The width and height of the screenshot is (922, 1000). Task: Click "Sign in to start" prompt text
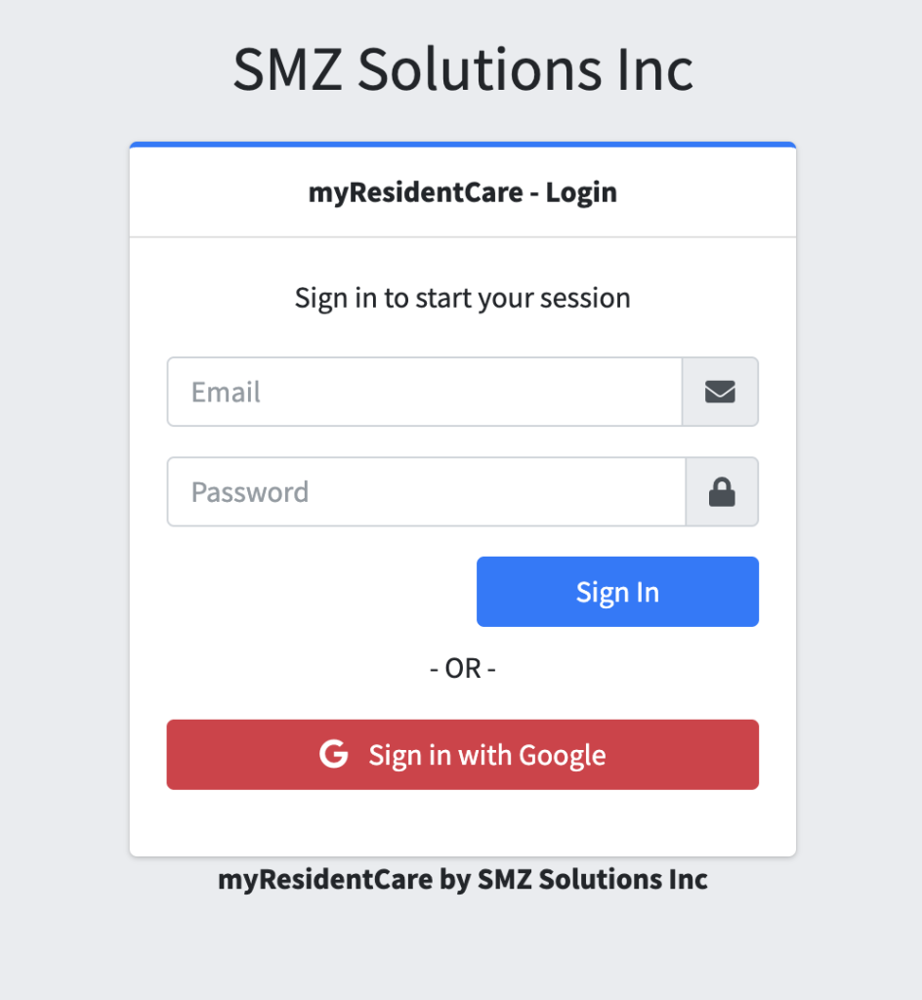[381, 298]
